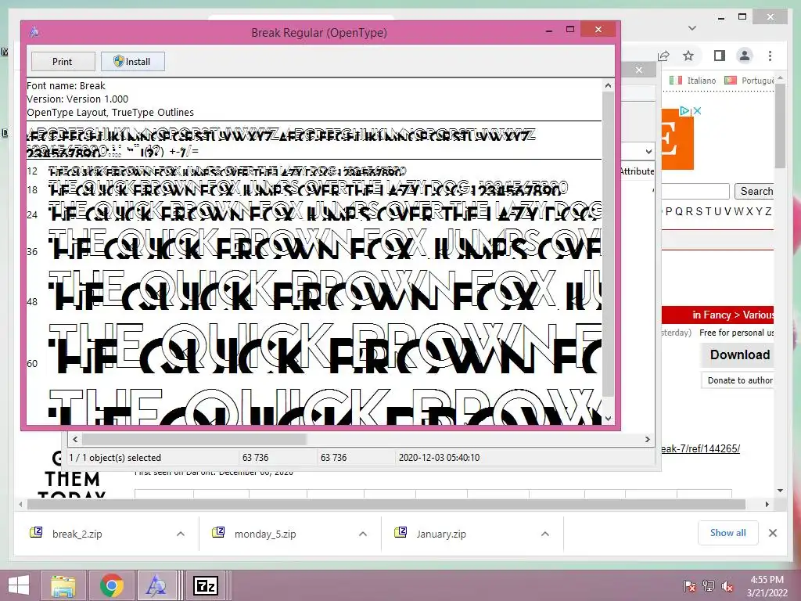Expand options for monday_5.zip download

(x=363, y=534)
